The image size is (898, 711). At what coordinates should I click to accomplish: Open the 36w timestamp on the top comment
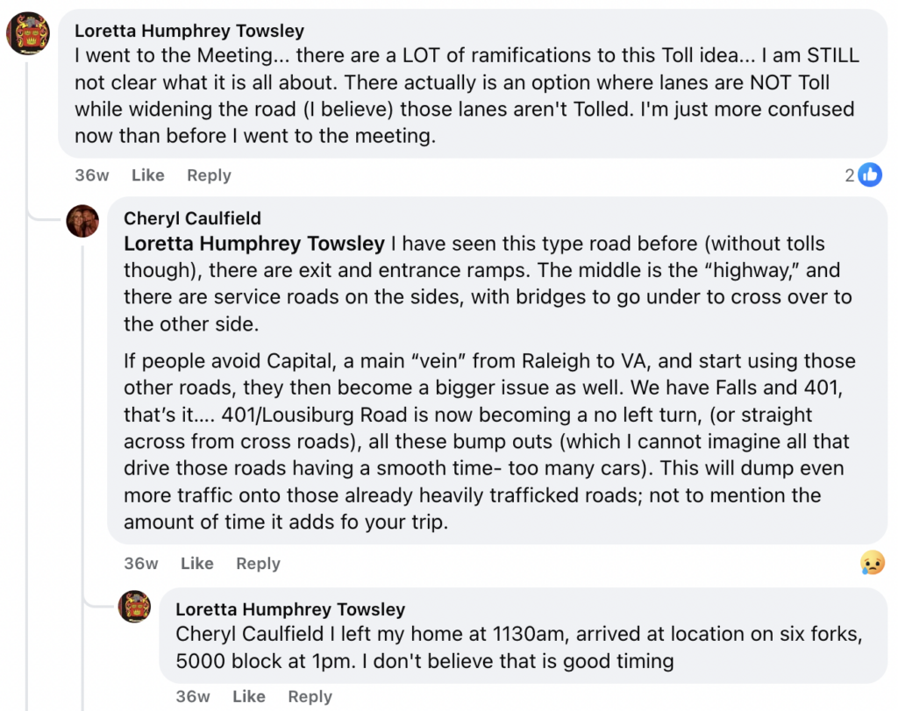click(x=91, y=175)
